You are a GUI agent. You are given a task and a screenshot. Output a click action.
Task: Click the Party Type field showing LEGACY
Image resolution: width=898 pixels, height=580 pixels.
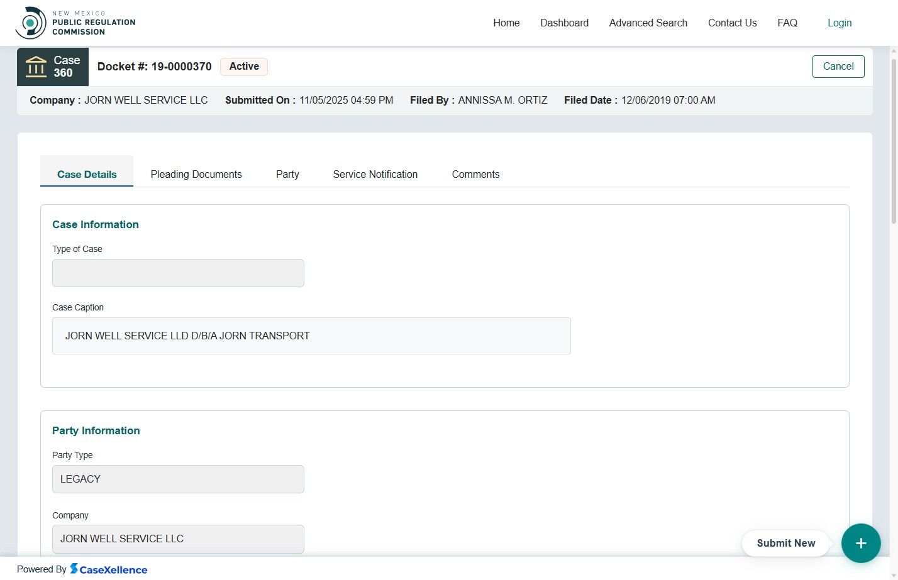point(178,479)
